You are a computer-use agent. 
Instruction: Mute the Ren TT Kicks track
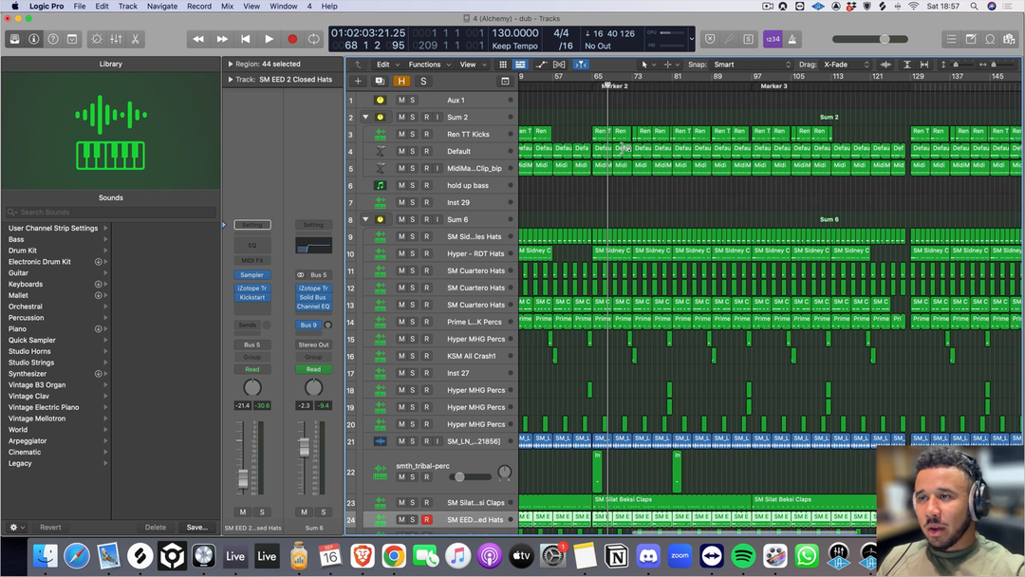pyautogui.click(x=401, y=134)
